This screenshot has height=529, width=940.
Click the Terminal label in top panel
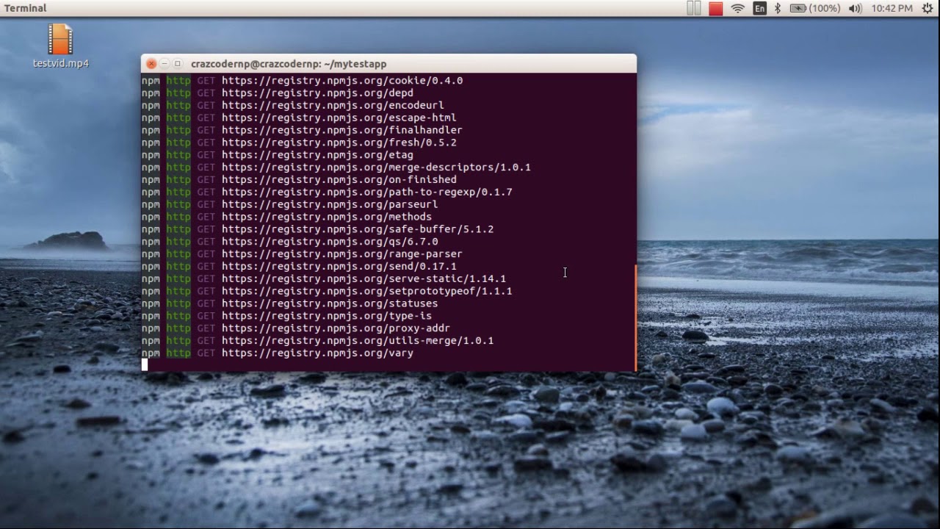tap(25, 8)
